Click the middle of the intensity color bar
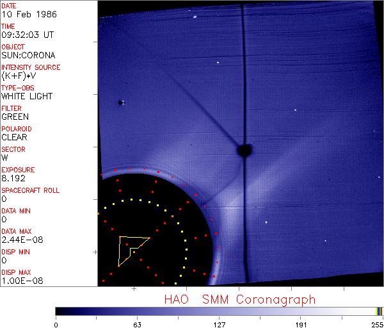384x328 pixels. [x=219, y=311]
